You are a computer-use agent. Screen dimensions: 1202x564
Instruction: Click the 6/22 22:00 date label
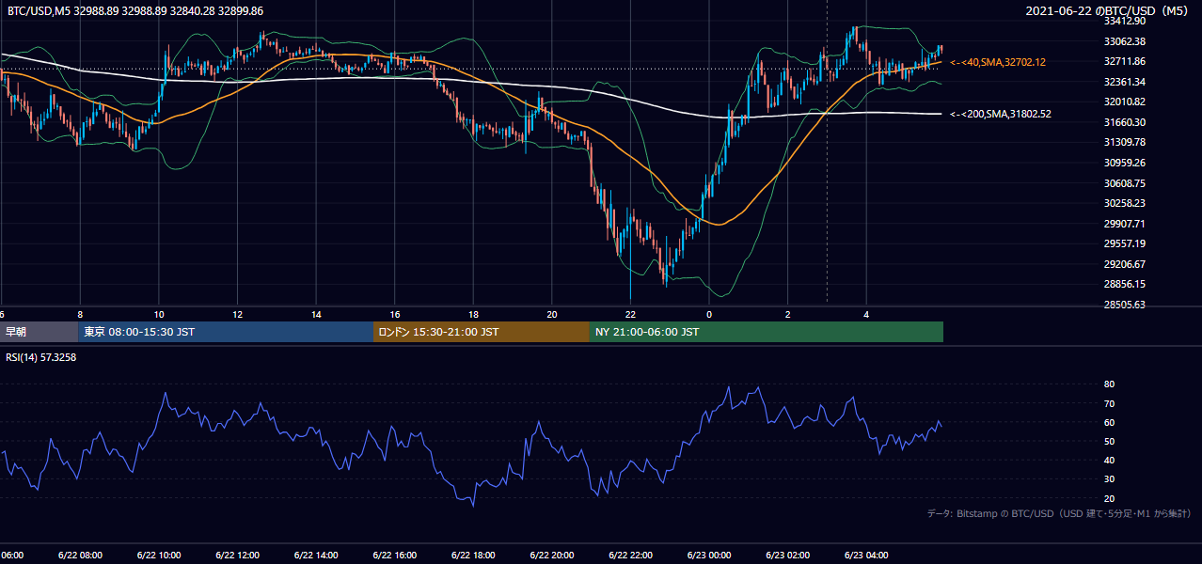[x=630, y=556]
